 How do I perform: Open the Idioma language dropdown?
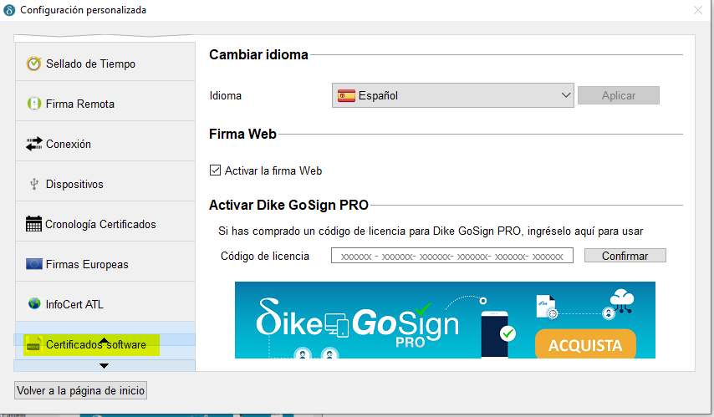(x=452, y=95)
